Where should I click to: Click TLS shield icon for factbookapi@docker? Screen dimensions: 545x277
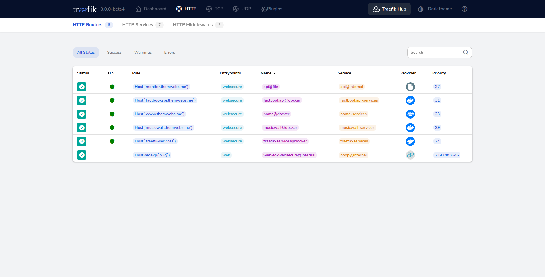112,100
